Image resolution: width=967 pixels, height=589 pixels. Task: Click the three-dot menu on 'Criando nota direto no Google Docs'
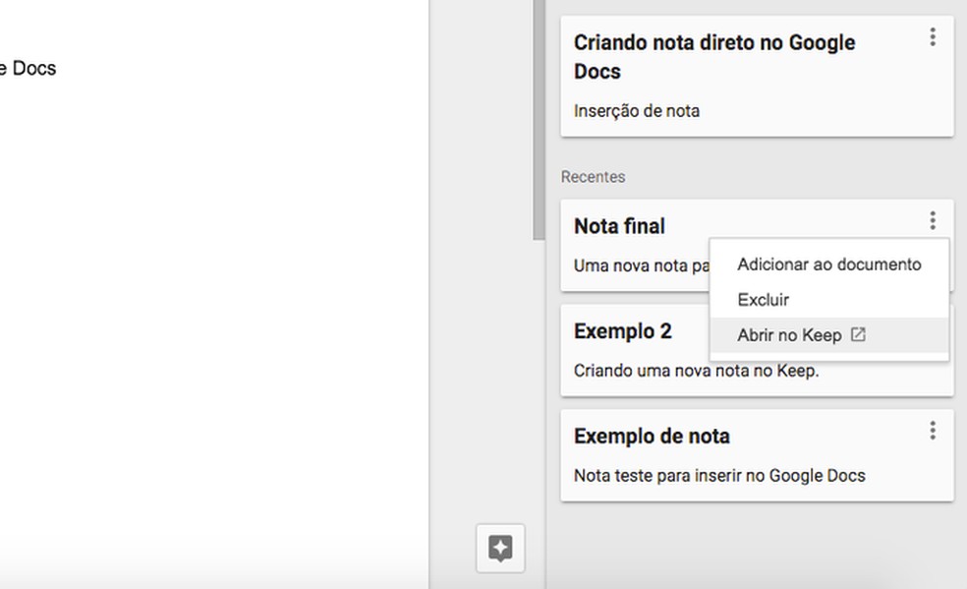tap(932, 36)
